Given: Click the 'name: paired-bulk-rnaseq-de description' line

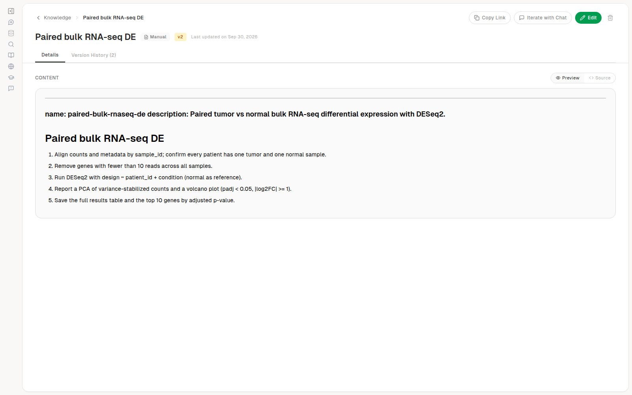Looking at the screenshot, I should click(x=245, y=114).
